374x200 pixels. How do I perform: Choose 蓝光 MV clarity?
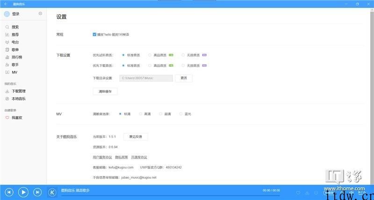coord(181,114)
